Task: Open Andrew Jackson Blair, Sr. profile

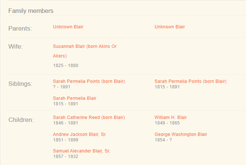Action: (80, 134)
